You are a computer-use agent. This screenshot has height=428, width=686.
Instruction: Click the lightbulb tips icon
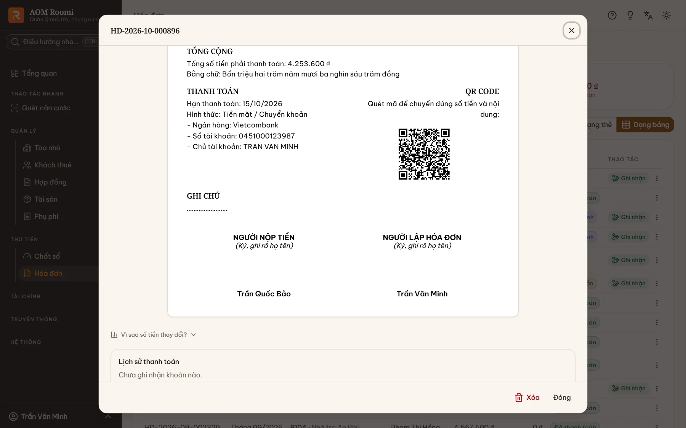[630, 15]
